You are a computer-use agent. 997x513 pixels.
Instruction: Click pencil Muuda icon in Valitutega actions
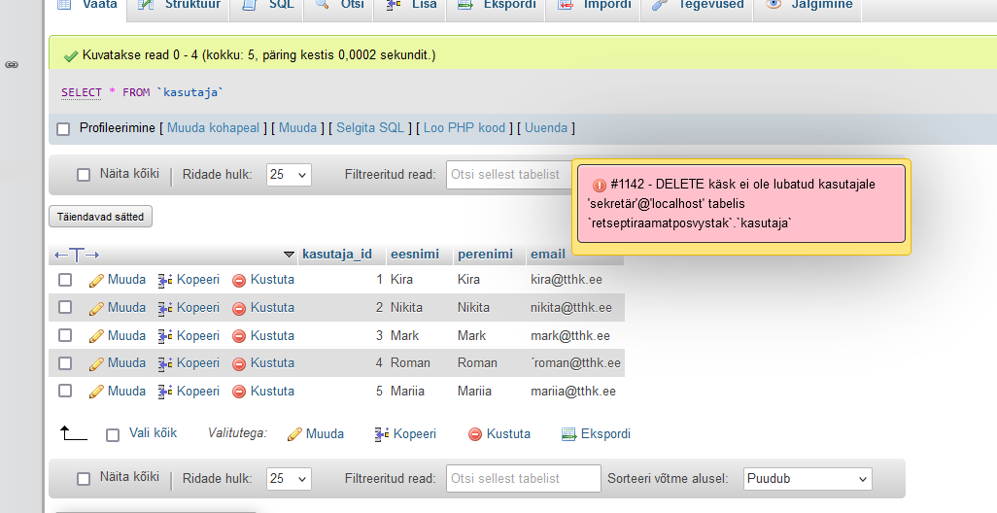pos(294,434)
